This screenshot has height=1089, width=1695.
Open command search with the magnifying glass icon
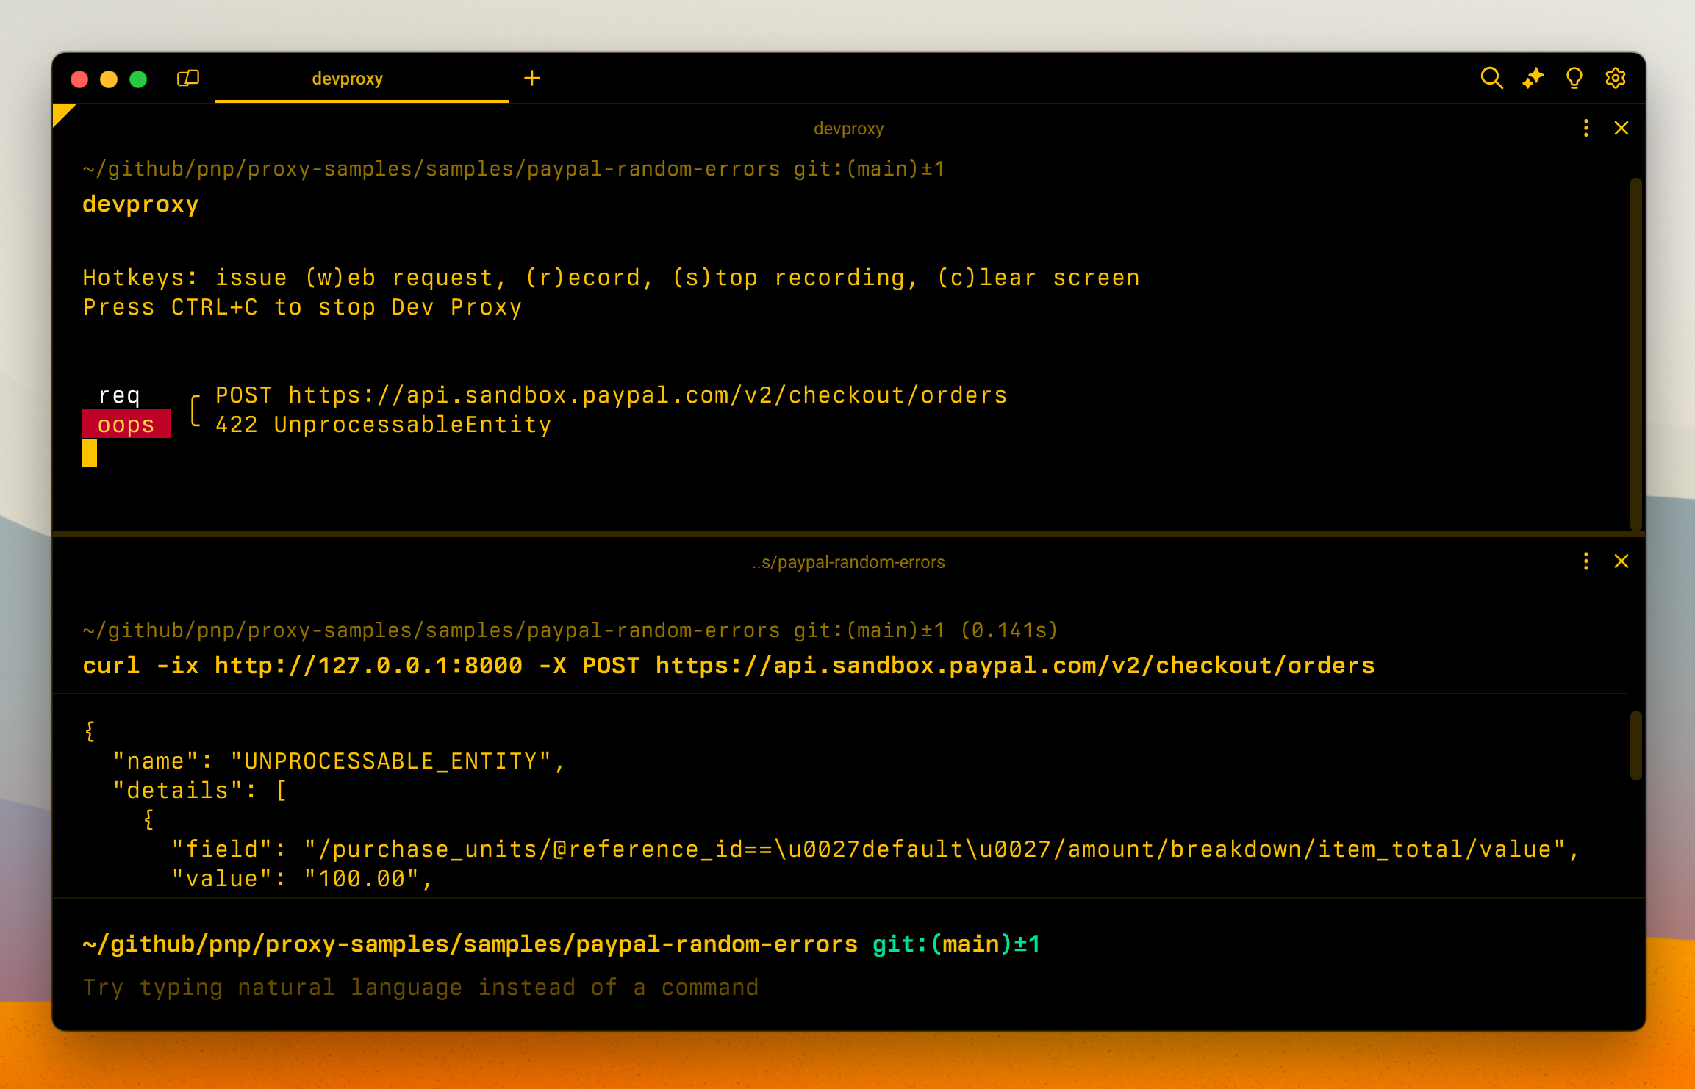pos(1491,78)
